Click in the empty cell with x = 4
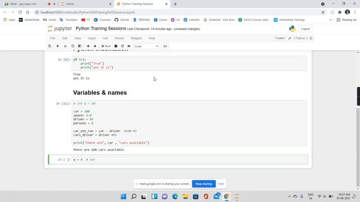Screen dimensions: 360x202 pyautogui.click(x=190, y=159)
